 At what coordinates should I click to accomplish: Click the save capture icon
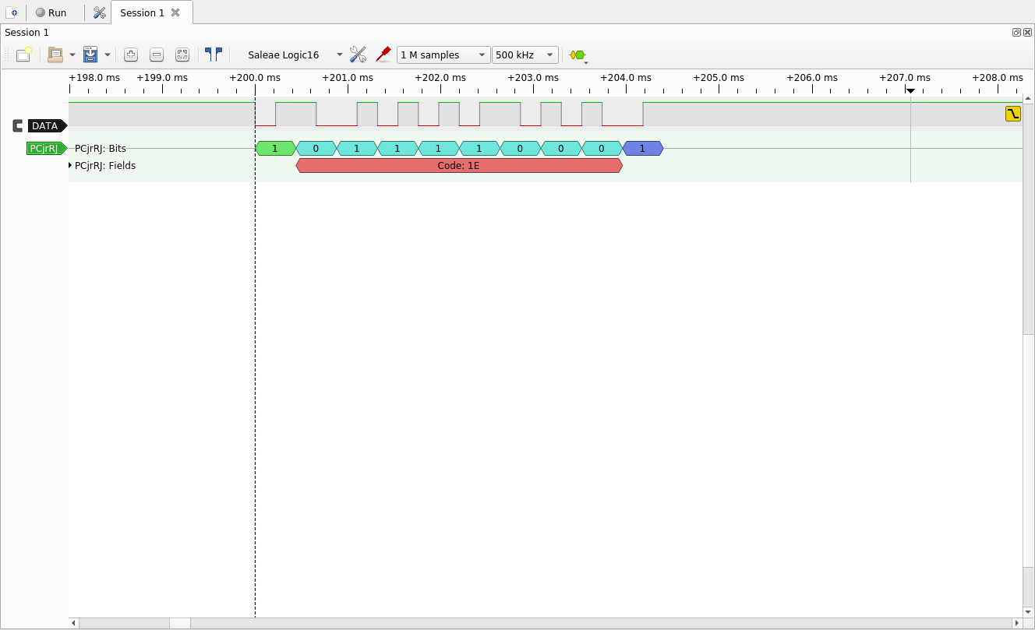point(90,55)
